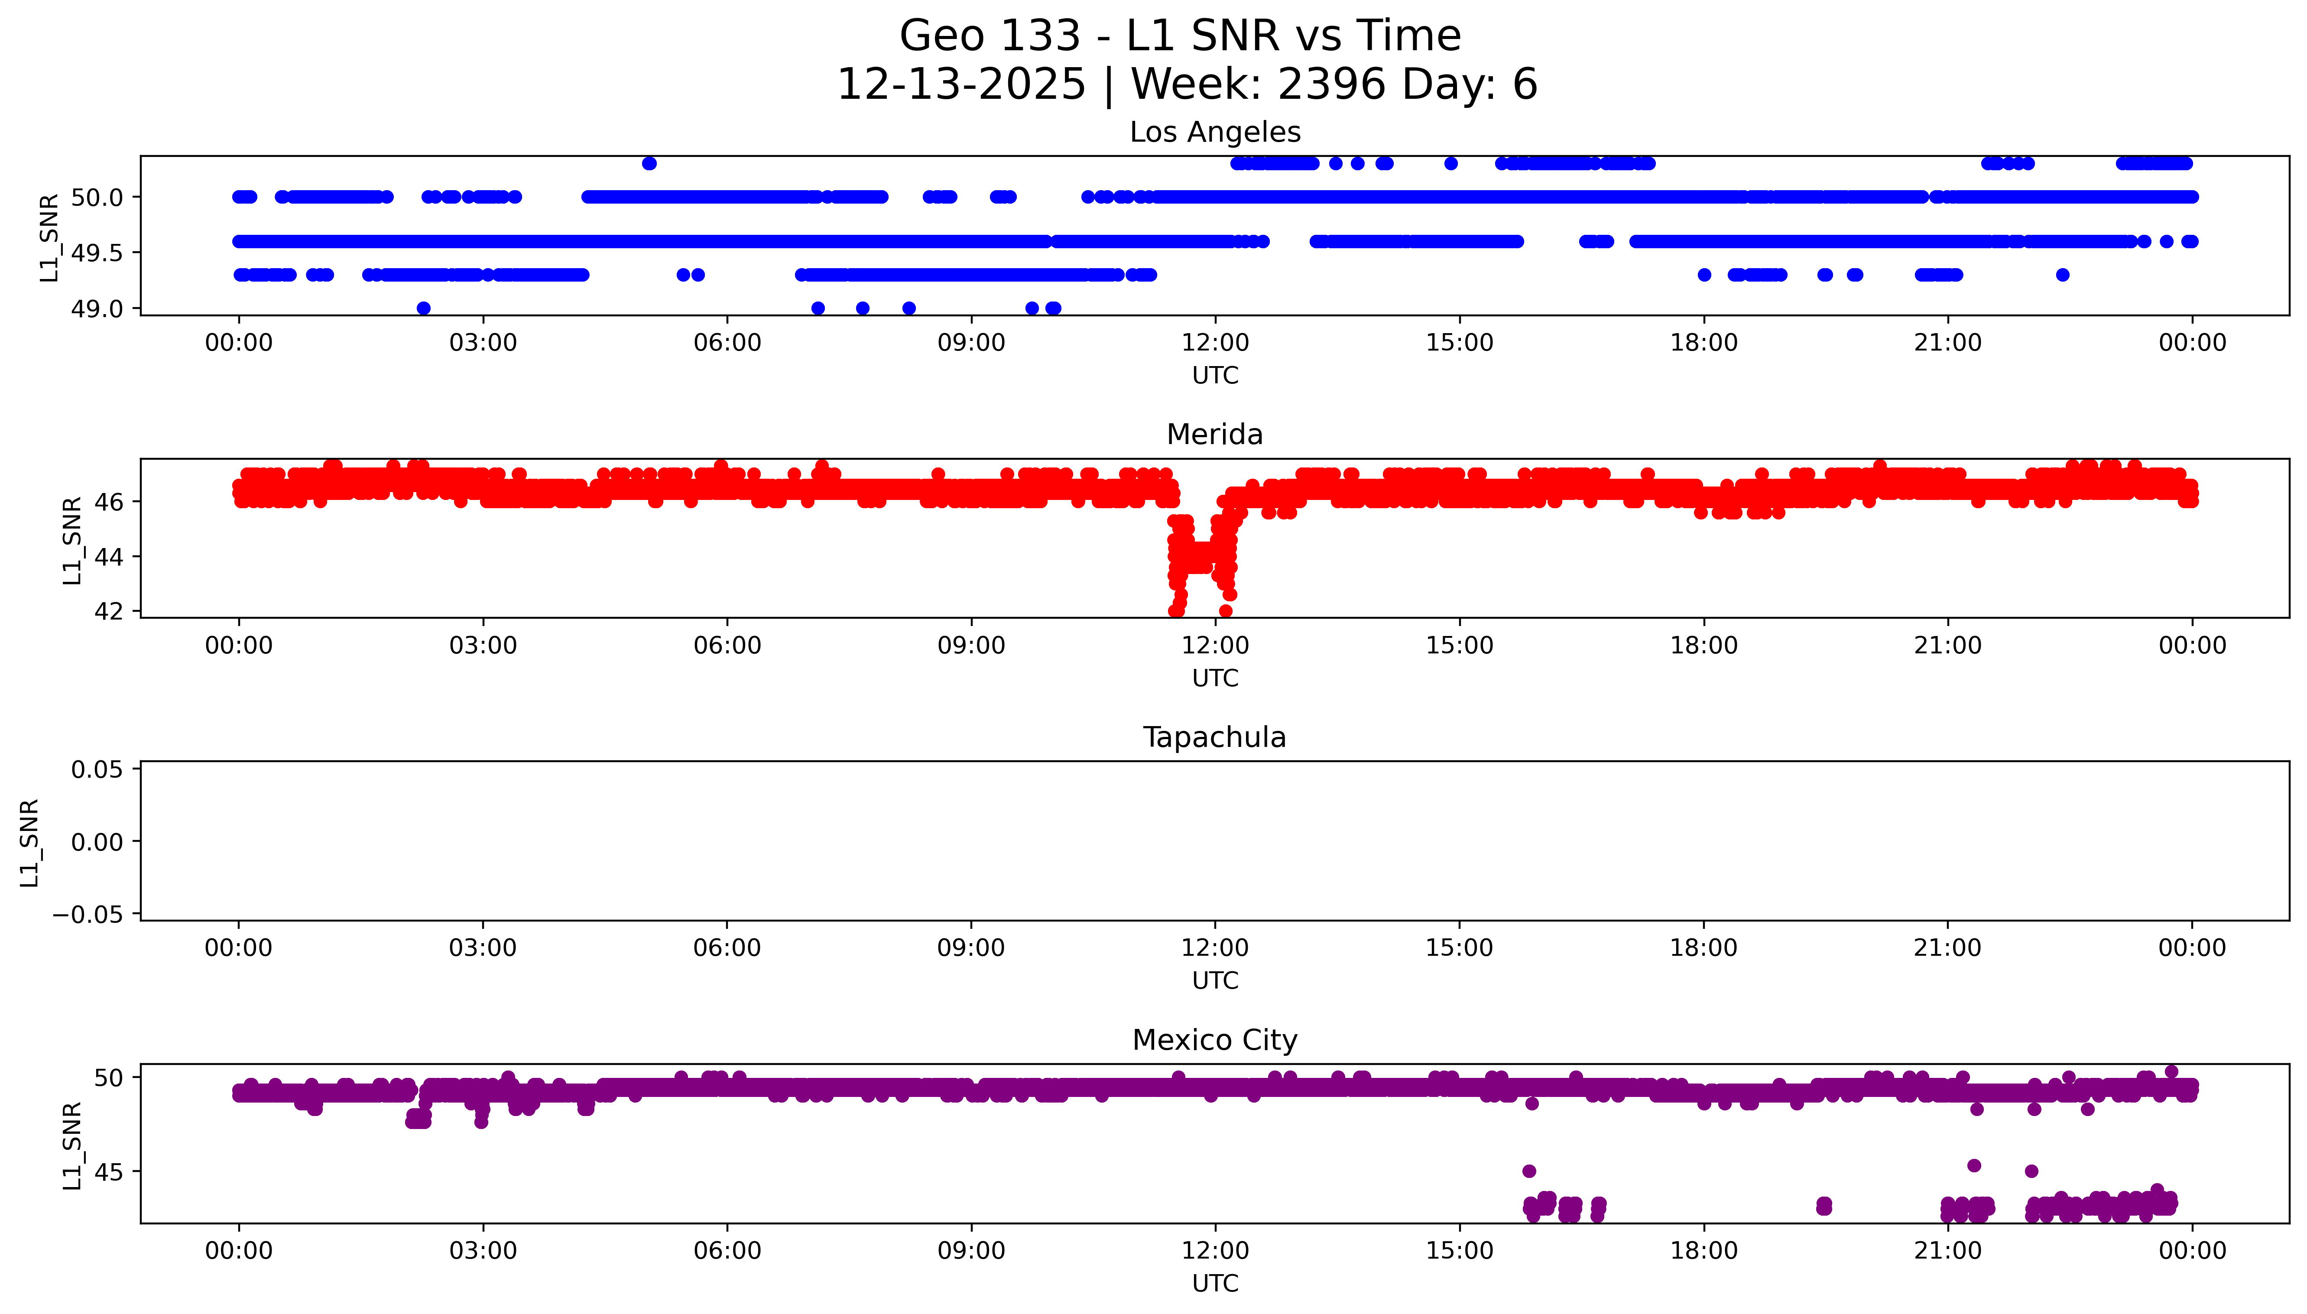
Task: Click the 50.0 y-tick label on the Los Angeles plot
Action: coord(97,197)
